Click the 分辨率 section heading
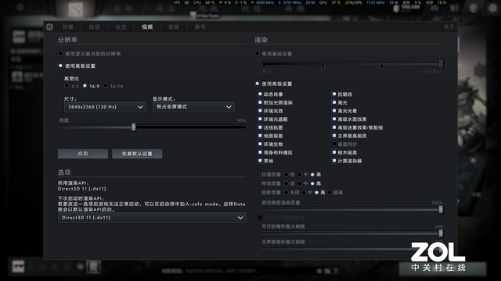 coord(67,40)
